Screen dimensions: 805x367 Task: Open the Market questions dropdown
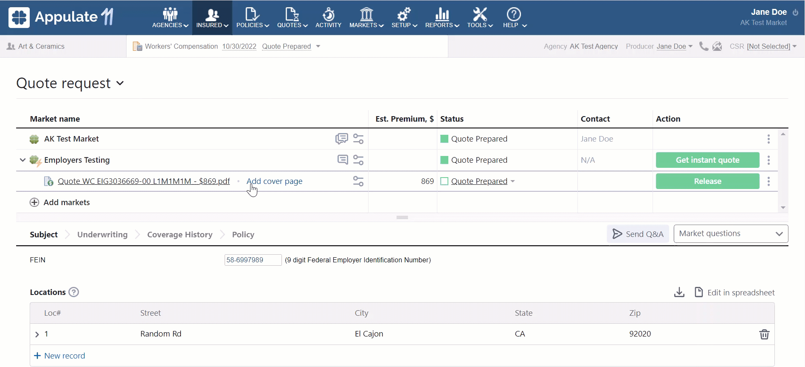point(731,234)
